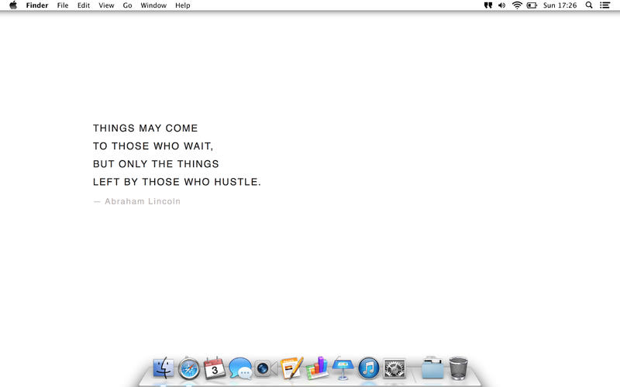Image resolution: width=620 pixels, height=387 pixels.
Task: Click the "Abraham Lincoln" attribution
Action: (143, 201)
